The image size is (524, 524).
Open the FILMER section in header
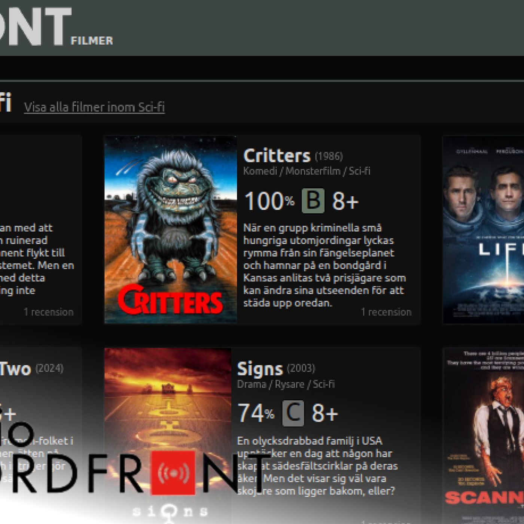[x=92, y=40]
